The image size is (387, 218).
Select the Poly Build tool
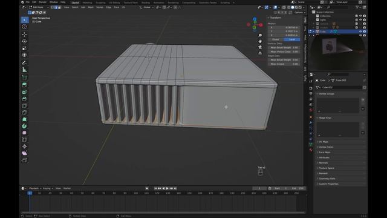tap(24, 119)
